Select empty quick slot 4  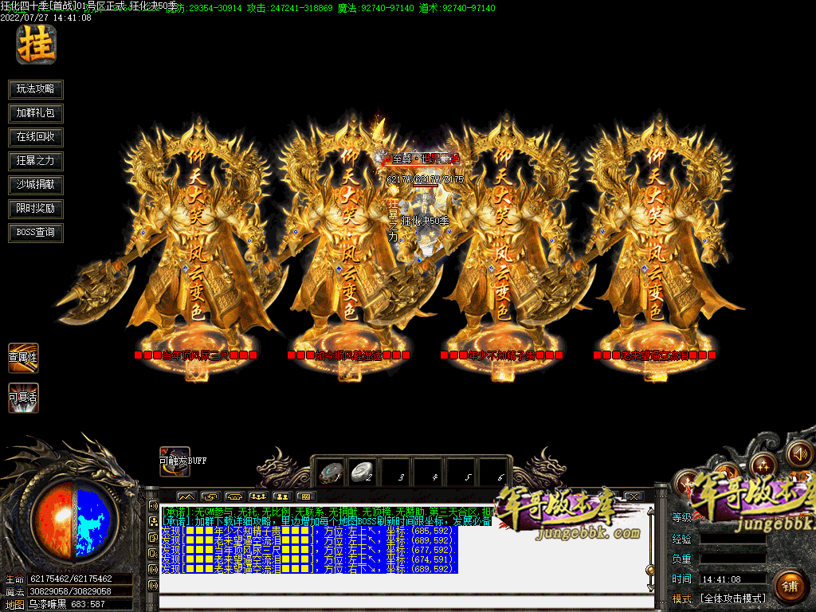coord(428,473)
